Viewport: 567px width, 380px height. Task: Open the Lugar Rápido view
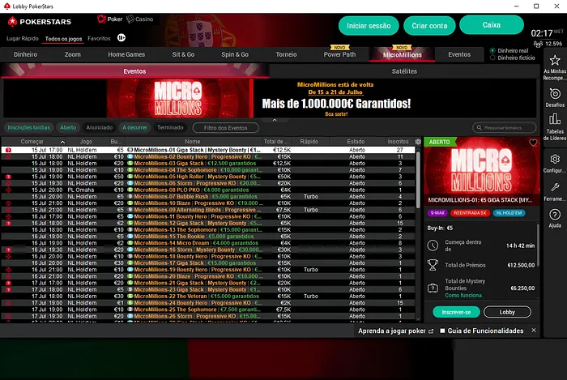pos(23,38)
